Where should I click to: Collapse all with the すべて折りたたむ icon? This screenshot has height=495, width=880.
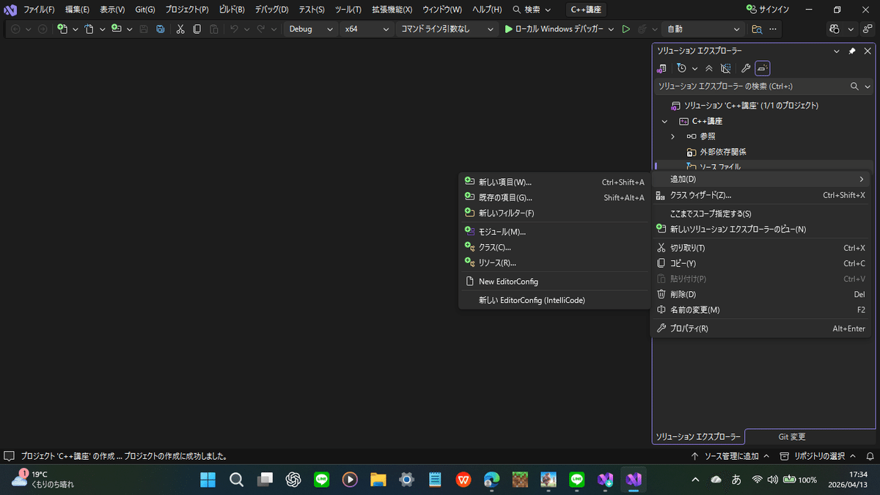[708, 67]
